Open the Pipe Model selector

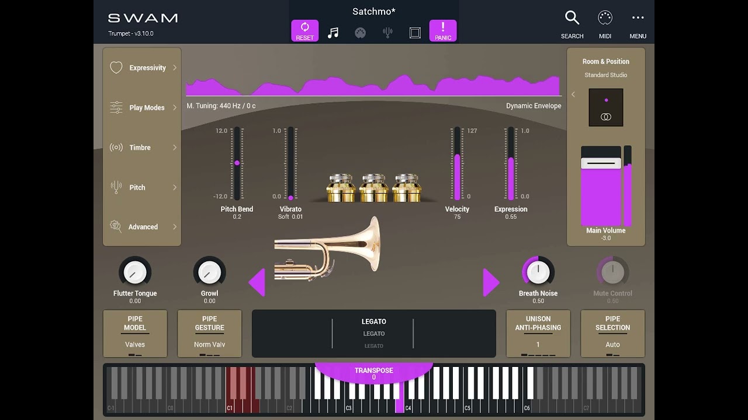(135, 334)
